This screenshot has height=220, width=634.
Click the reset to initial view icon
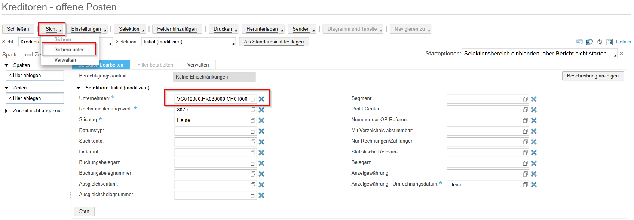589,42
